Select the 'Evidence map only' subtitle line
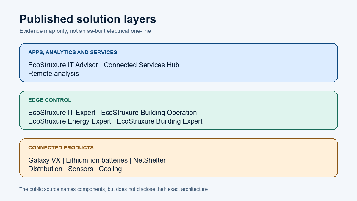Screen dimensions: 357x201 pyautogui.click(x=85, y=31)
